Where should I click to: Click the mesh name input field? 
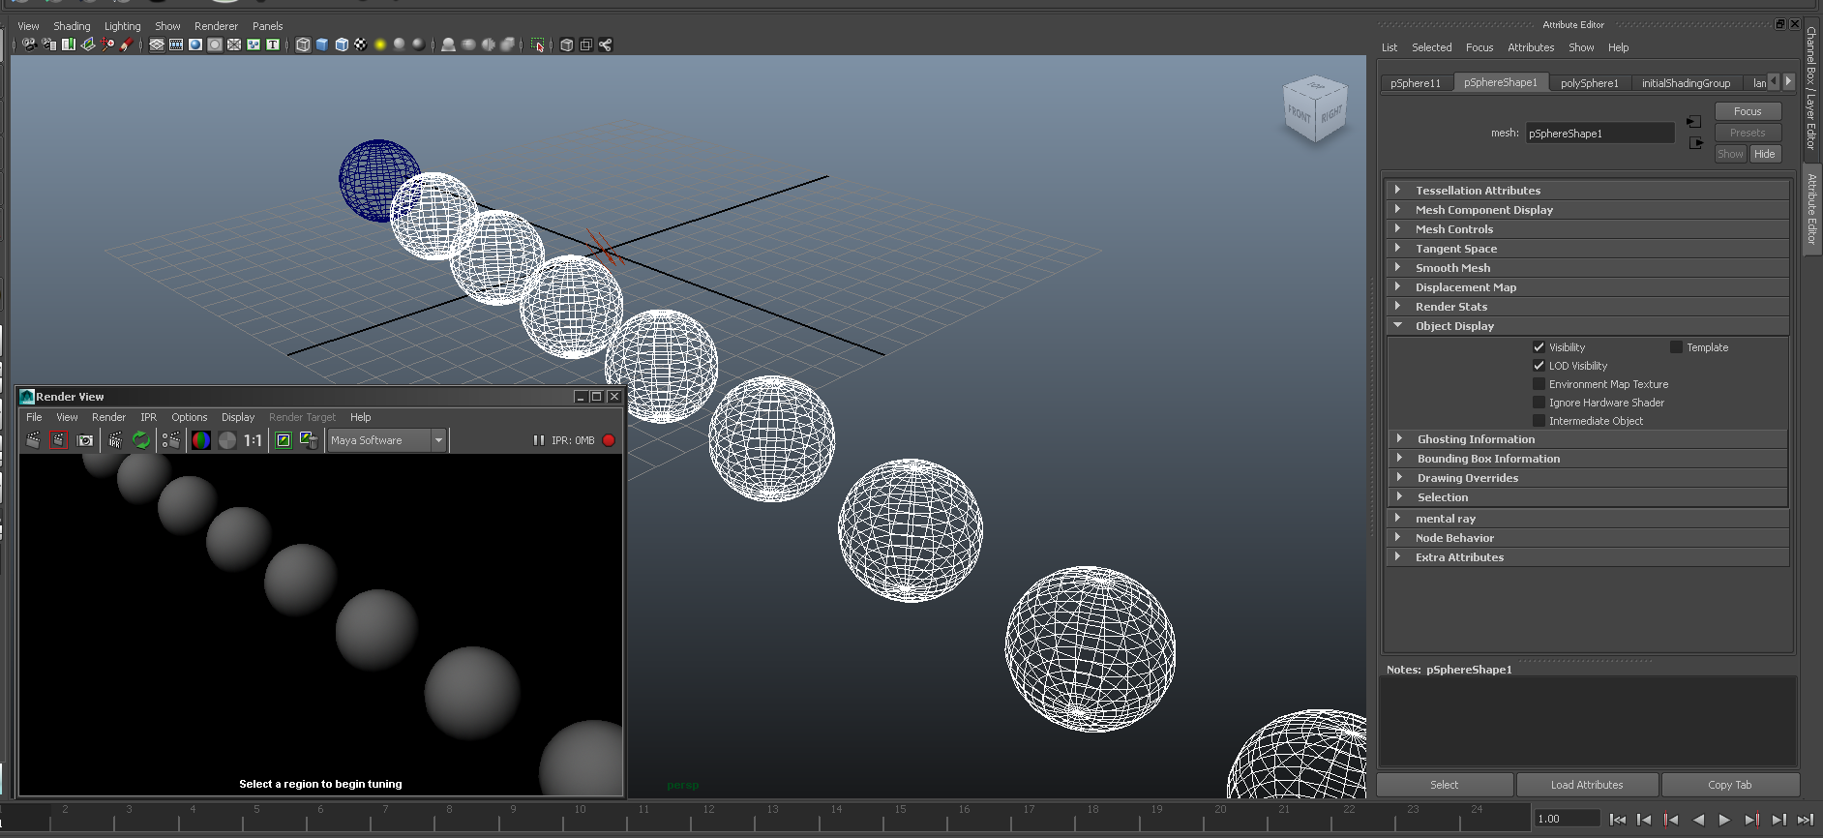point(1599,134)
